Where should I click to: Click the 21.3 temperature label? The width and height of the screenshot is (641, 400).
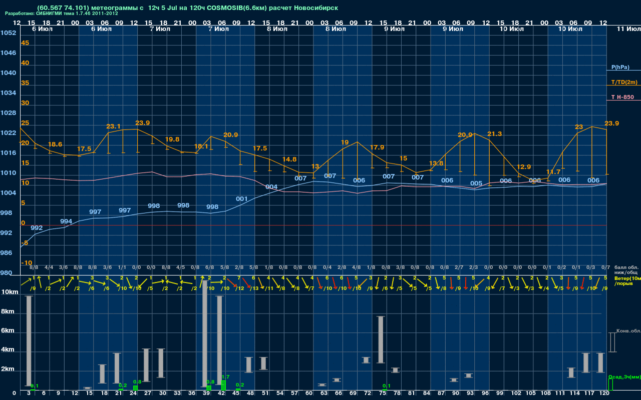coord(495,134)
